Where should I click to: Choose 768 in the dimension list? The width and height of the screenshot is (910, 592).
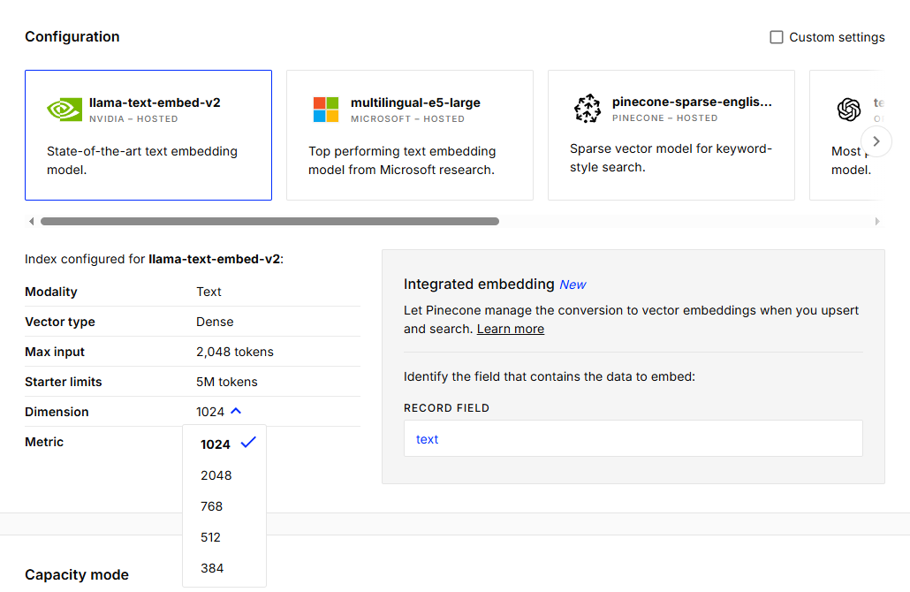[224, 506]
